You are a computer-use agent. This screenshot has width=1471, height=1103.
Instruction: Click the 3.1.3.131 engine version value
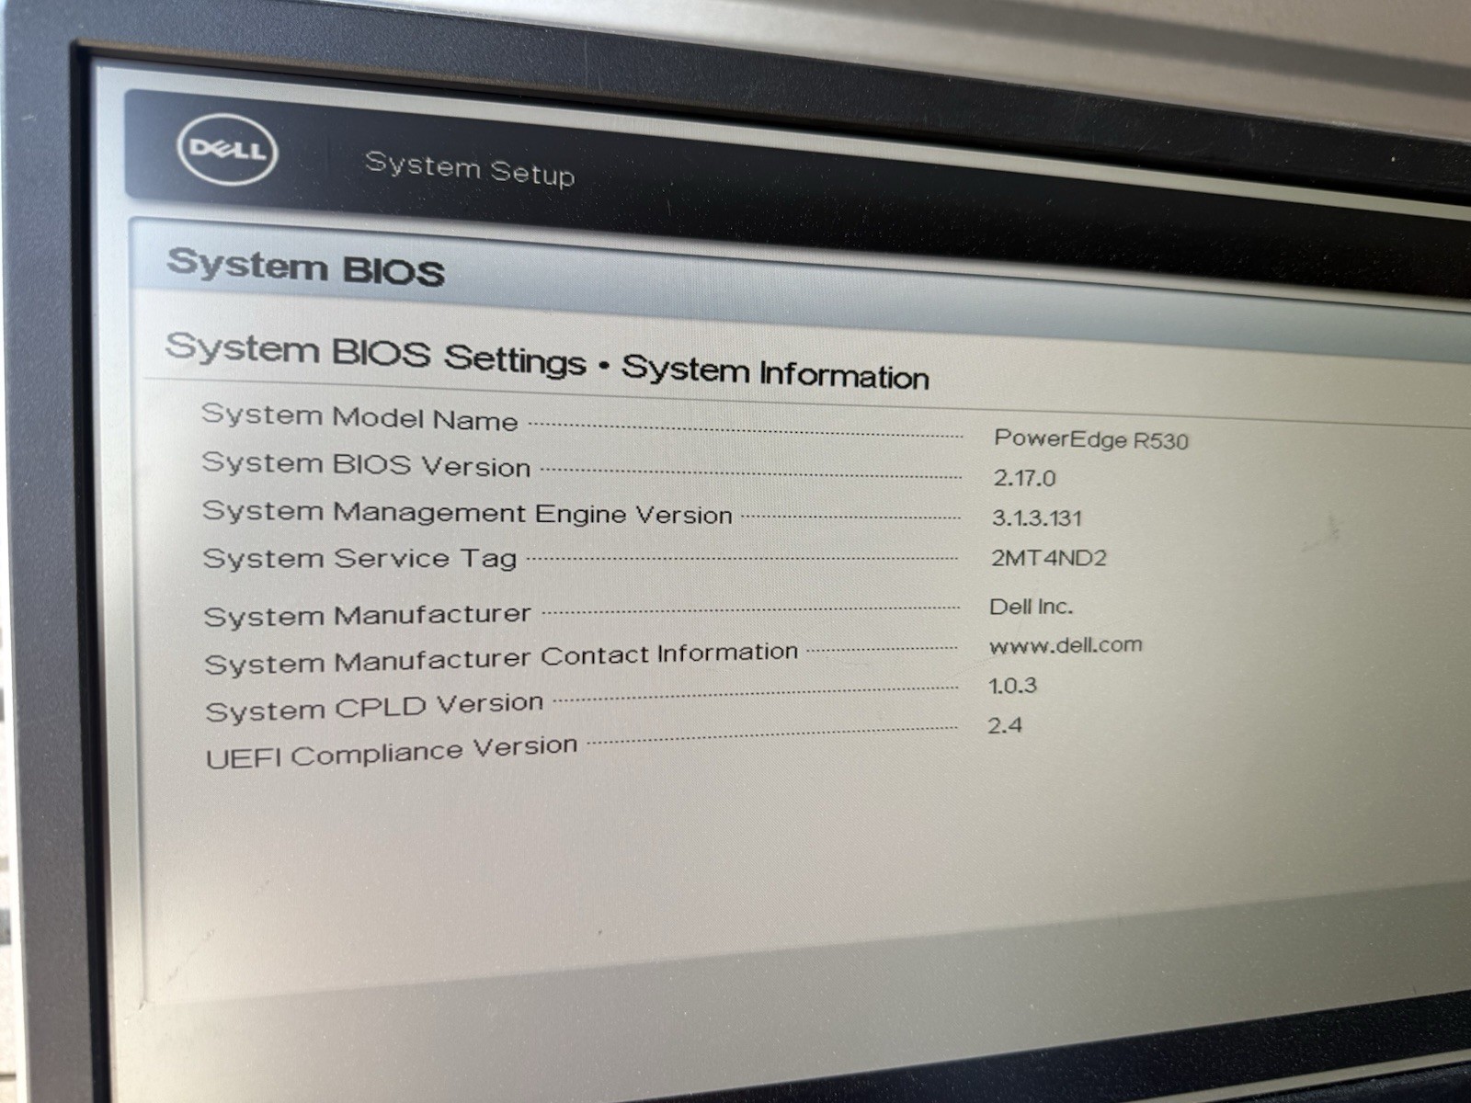1036,517
